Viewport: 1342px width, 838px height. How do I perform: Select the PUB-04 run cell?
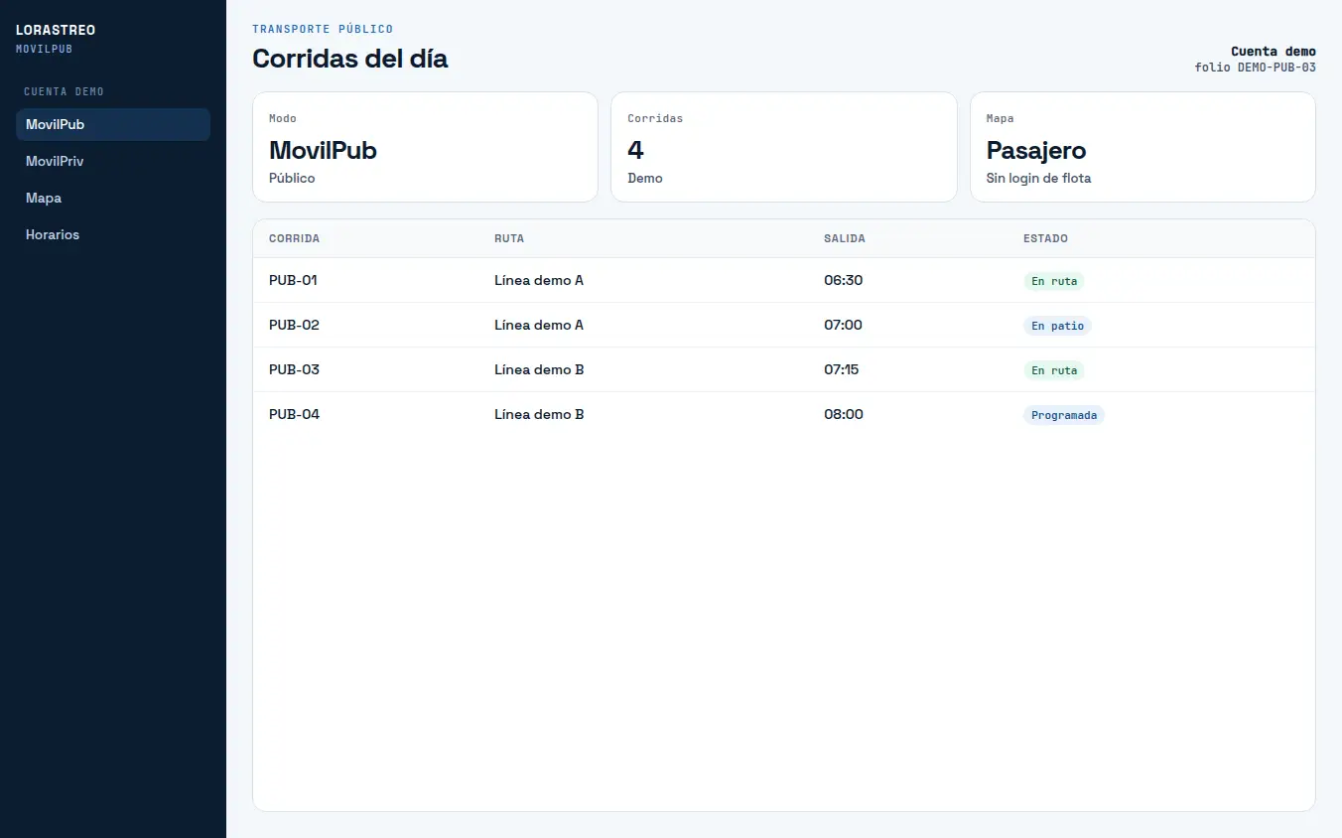point(294,415)
